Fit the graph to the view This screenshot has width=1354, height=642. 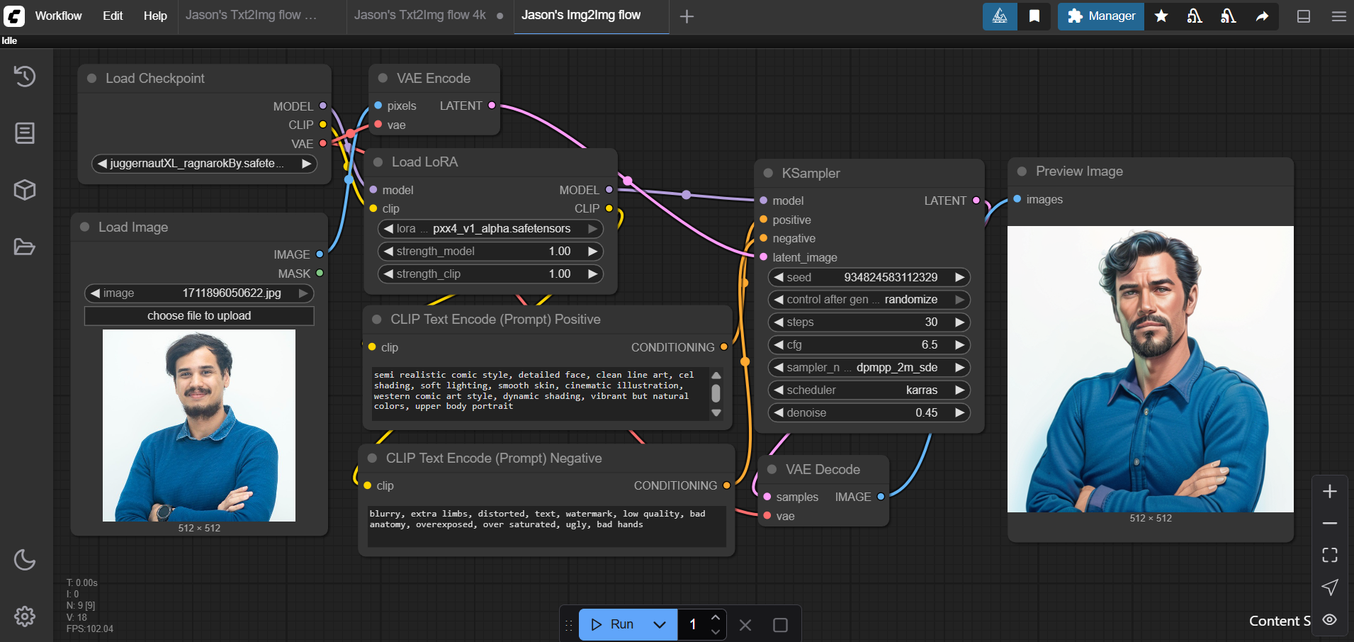1331,555
